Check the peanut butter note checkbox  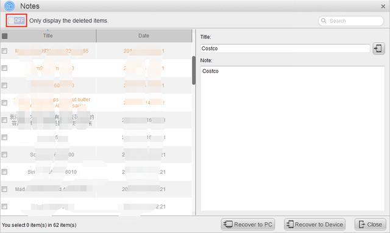[4, 102]
